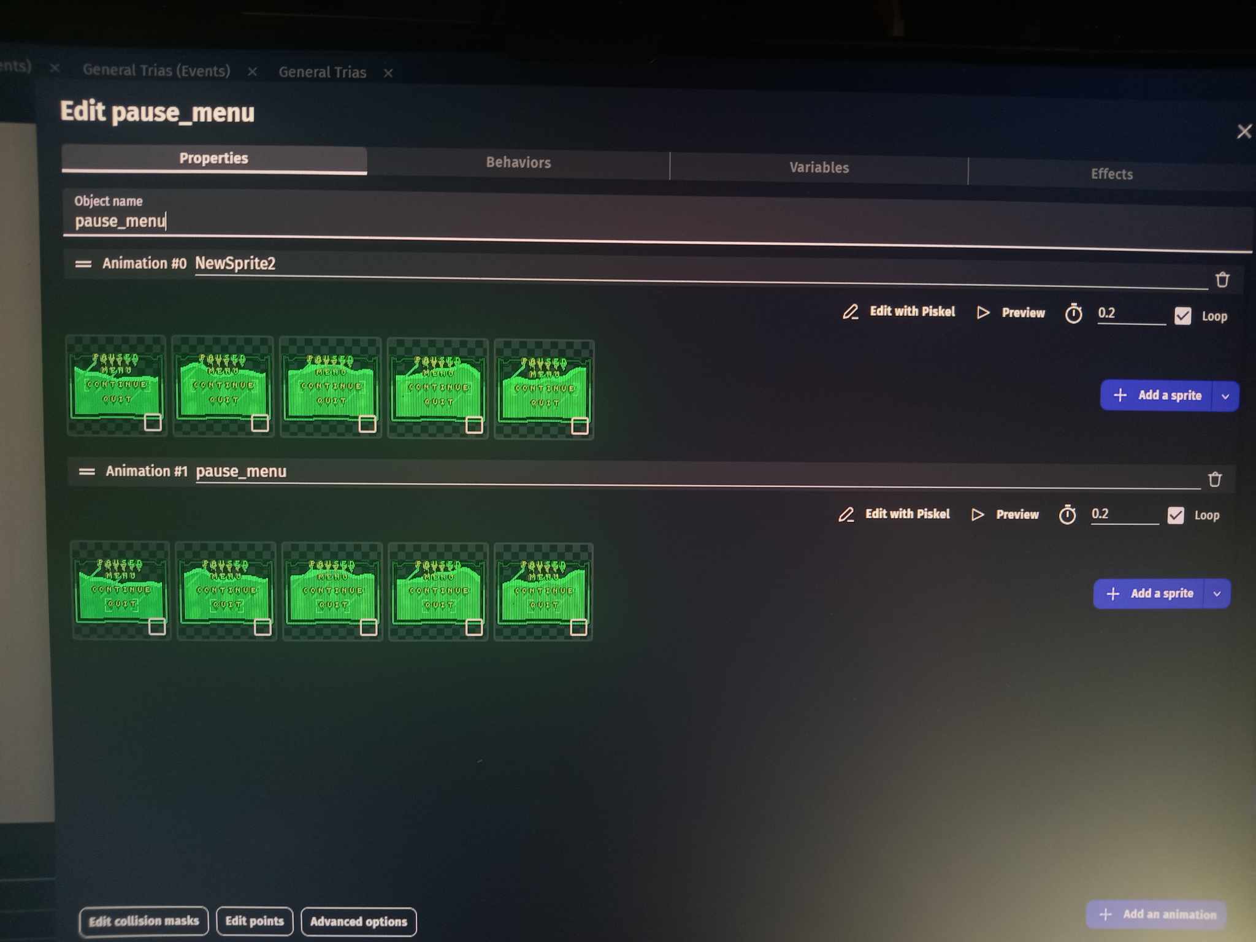The width and height of the screenshot is (1256, 942).
Task: Grab drag handle of Animation #0
Action: click(x=83, y=264)
